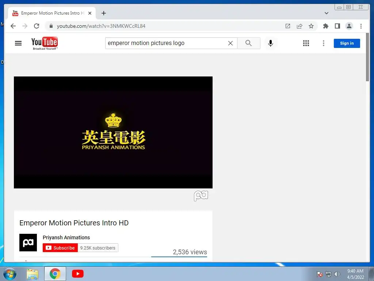Screen dimensions: 374x281
Task: View site information lock icon
Action: click(x=51, y=26)
